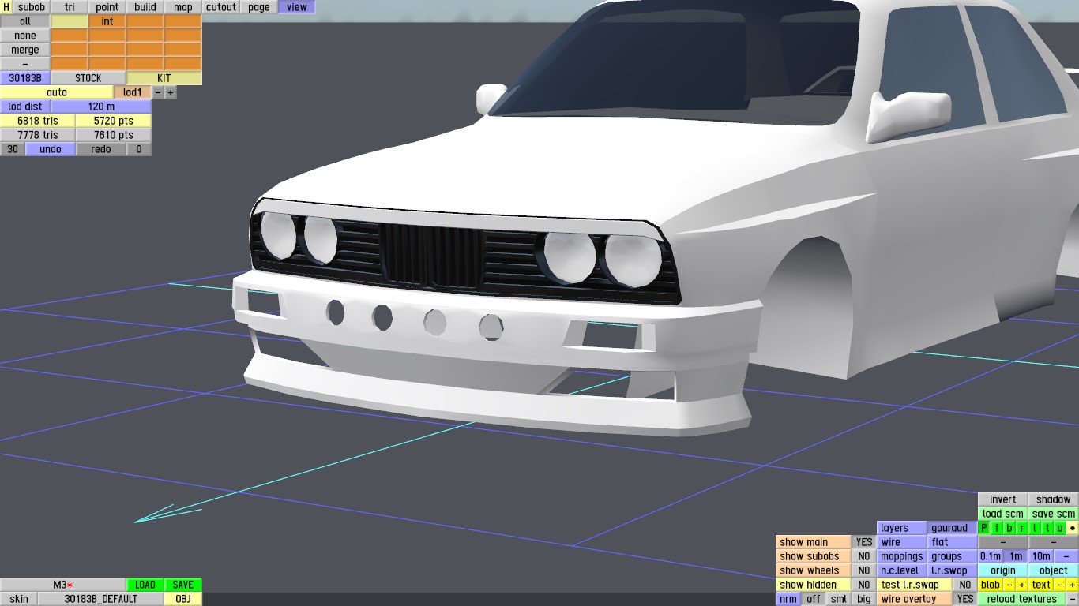This screenshot has height=606, width=1079.
Task: Click the load scm button
Action: coord(1003,514)
